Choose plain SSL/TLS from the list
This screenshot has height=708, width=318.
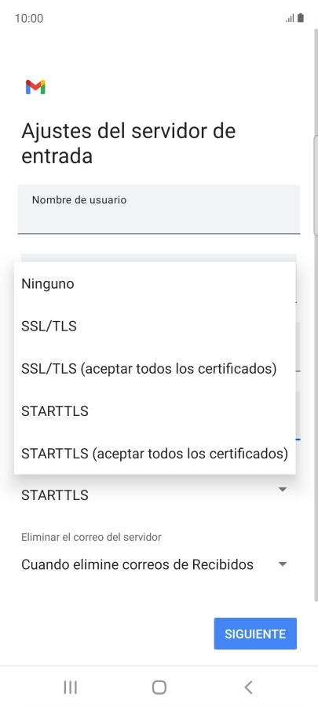[155, 326]
